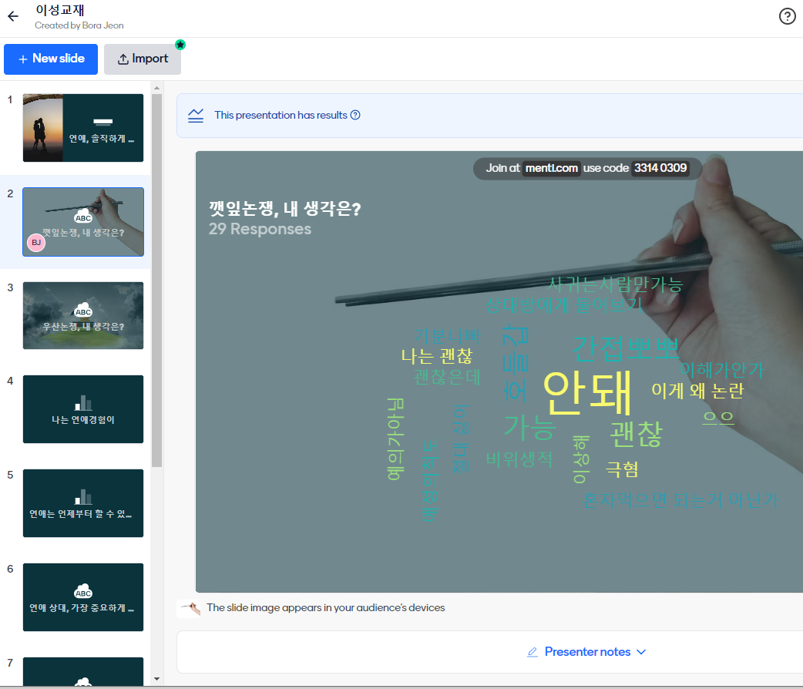Viewport: 803px width, 689px height.
Task: Expand Presenter notes
Action: pos(587,651)
